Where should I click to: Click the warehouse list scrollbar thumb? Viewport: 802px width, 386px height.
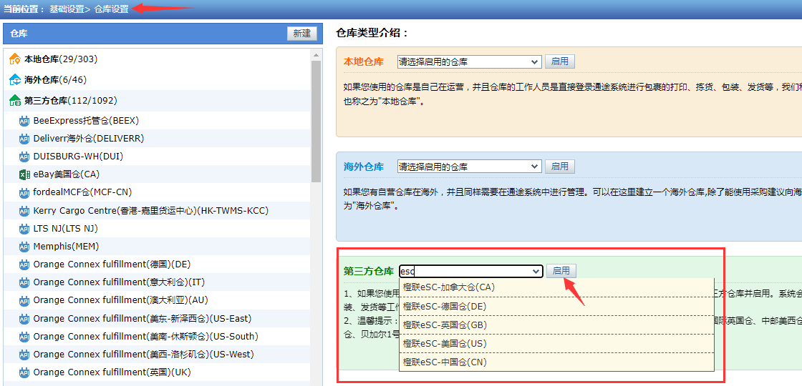click(316, 122)
